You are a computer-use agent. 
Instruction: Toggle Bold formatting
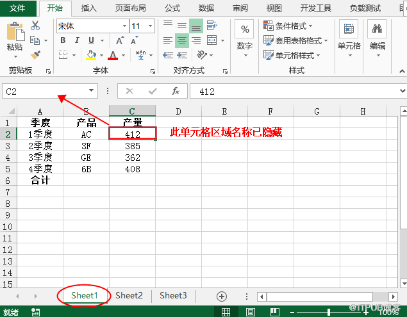coord(63,40)
